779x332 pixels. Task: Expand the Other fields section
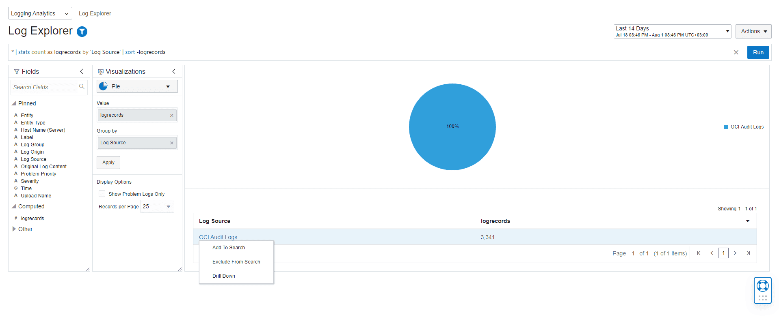coord(14,229)
